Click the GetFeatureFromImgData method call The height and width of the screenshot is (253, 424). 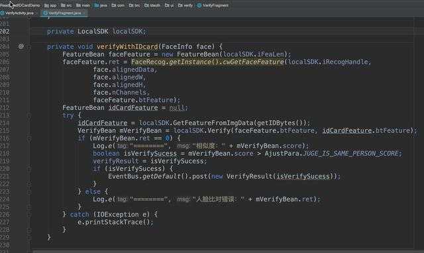(x=213, y=123)
